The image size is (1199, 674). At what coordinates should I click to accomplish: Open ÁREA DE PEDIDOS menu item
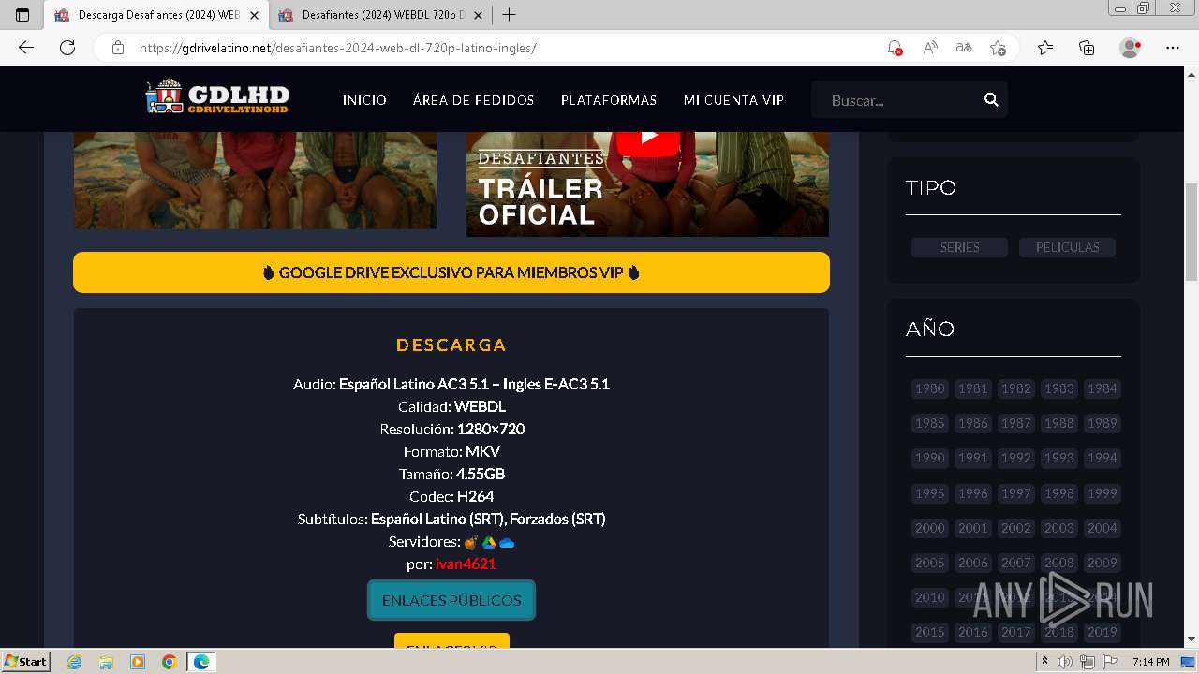[473, 100]
